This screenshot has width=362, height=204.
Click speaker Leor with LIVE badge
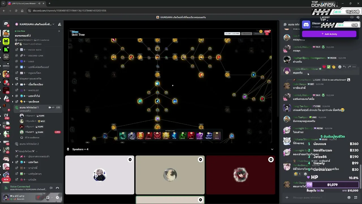[40, 132]
